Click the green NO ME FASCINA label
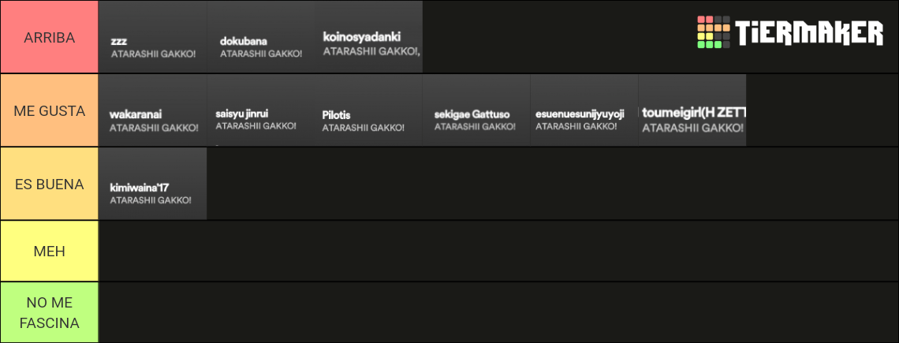Image resolution: width=899 pixels, height=343 pixels. coord(50,312)
